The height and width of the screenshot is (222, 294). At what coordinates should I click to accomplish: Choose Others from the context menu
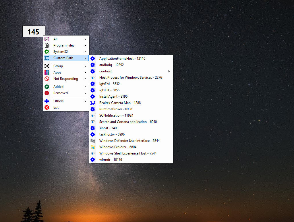66,101
